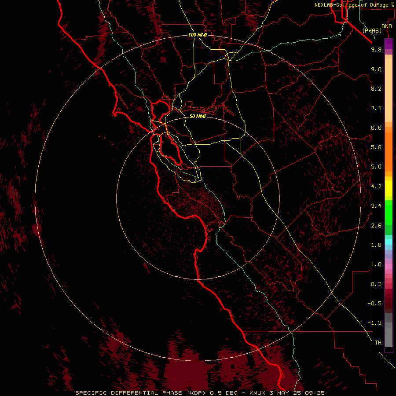
Task: Pick the light peach legend color band
Action: [x=389, y=90]
